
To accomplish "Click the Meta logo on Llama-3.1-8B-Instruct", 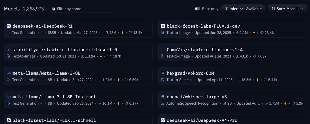I will (x=9, y=97).
